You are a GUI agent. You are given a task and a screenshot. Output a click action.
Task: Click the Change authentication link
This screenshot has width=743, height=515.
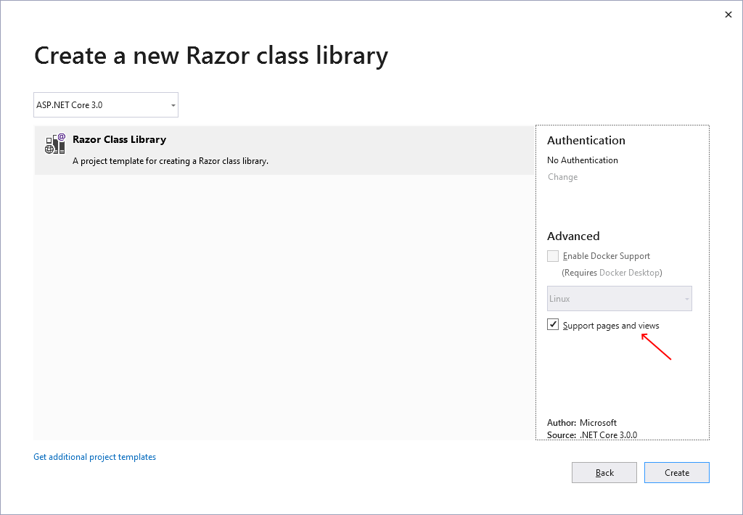pos(562,176)
